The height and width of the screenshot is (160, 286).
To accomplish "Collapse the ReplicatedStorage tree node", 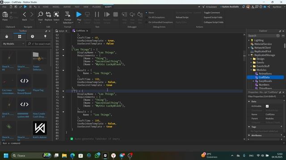I will [x=249, y=55].
